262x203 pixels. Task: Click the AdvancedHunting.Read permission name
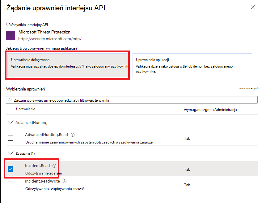[47, 135]
